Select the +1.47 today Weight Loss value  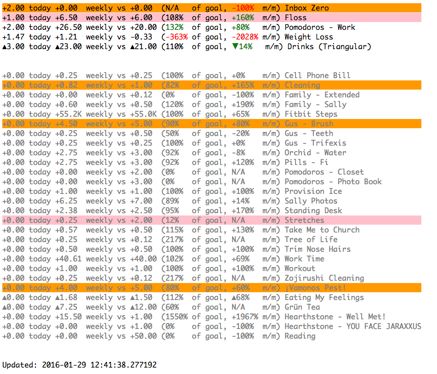(x=13, y=37)
